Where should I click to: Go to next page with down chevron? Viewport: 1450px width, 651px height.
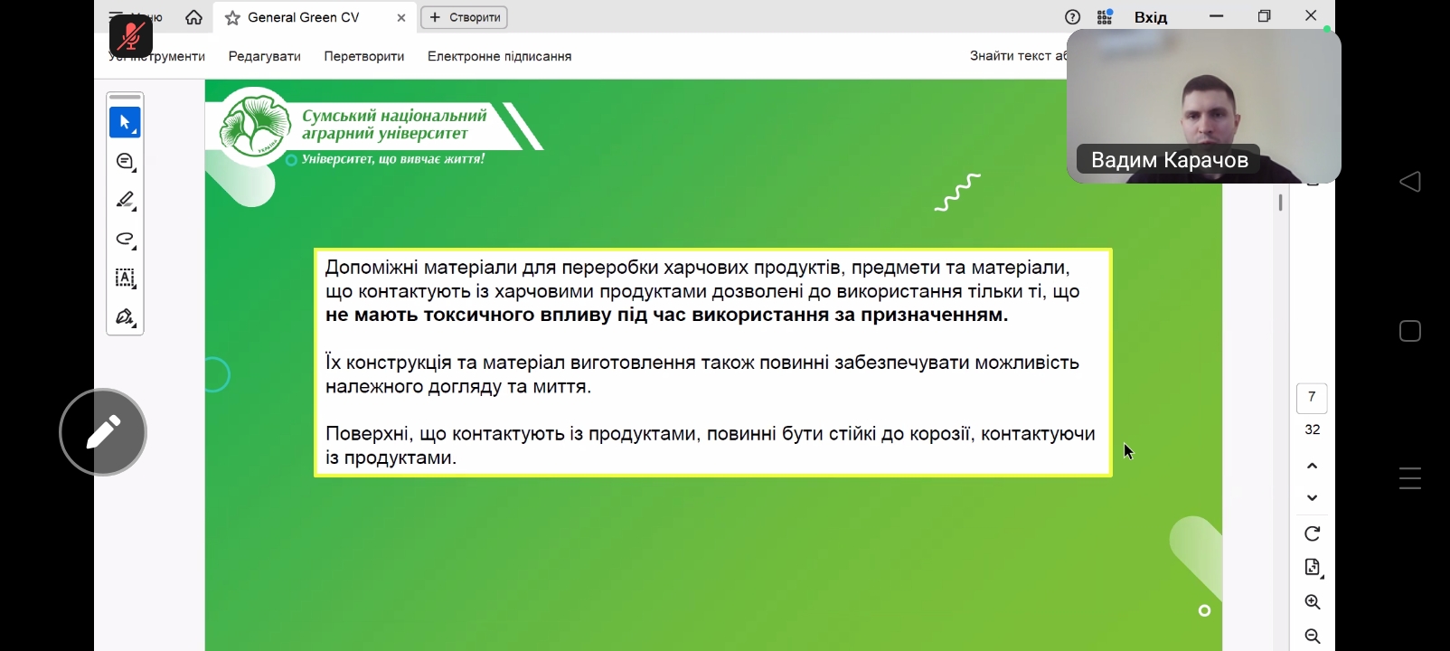coord(1313,498)
